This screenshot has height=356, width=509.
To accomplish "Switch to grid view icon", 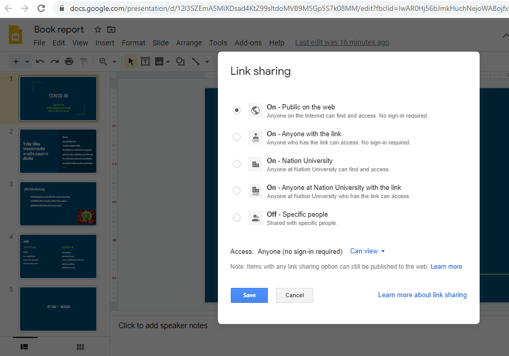I will tap(80, 346).
